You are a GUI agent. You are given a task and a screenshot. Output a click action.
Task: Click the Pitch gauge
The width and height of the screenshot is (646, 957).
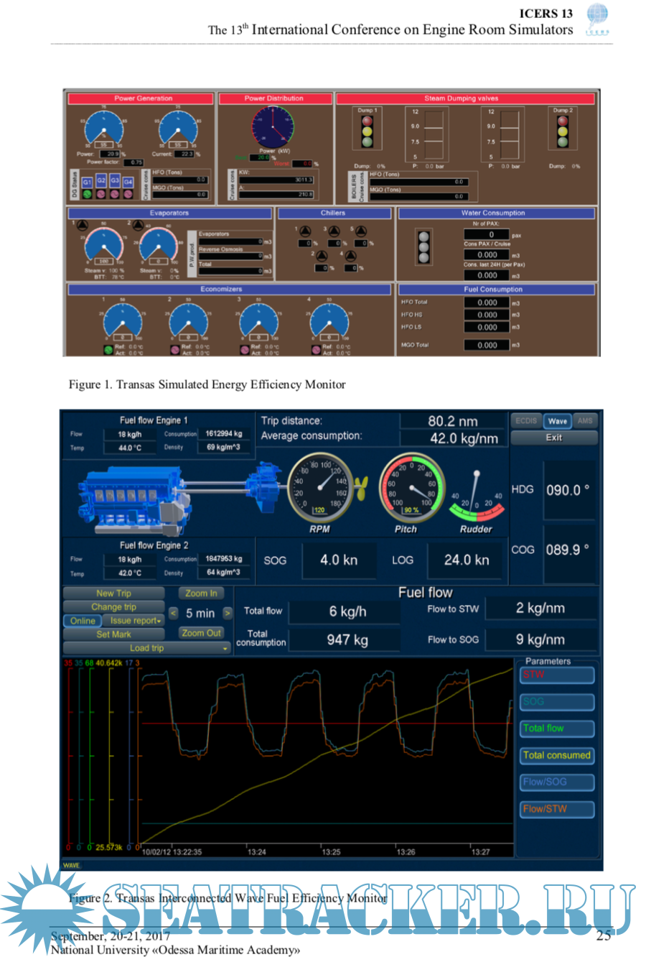click(412, 488)
